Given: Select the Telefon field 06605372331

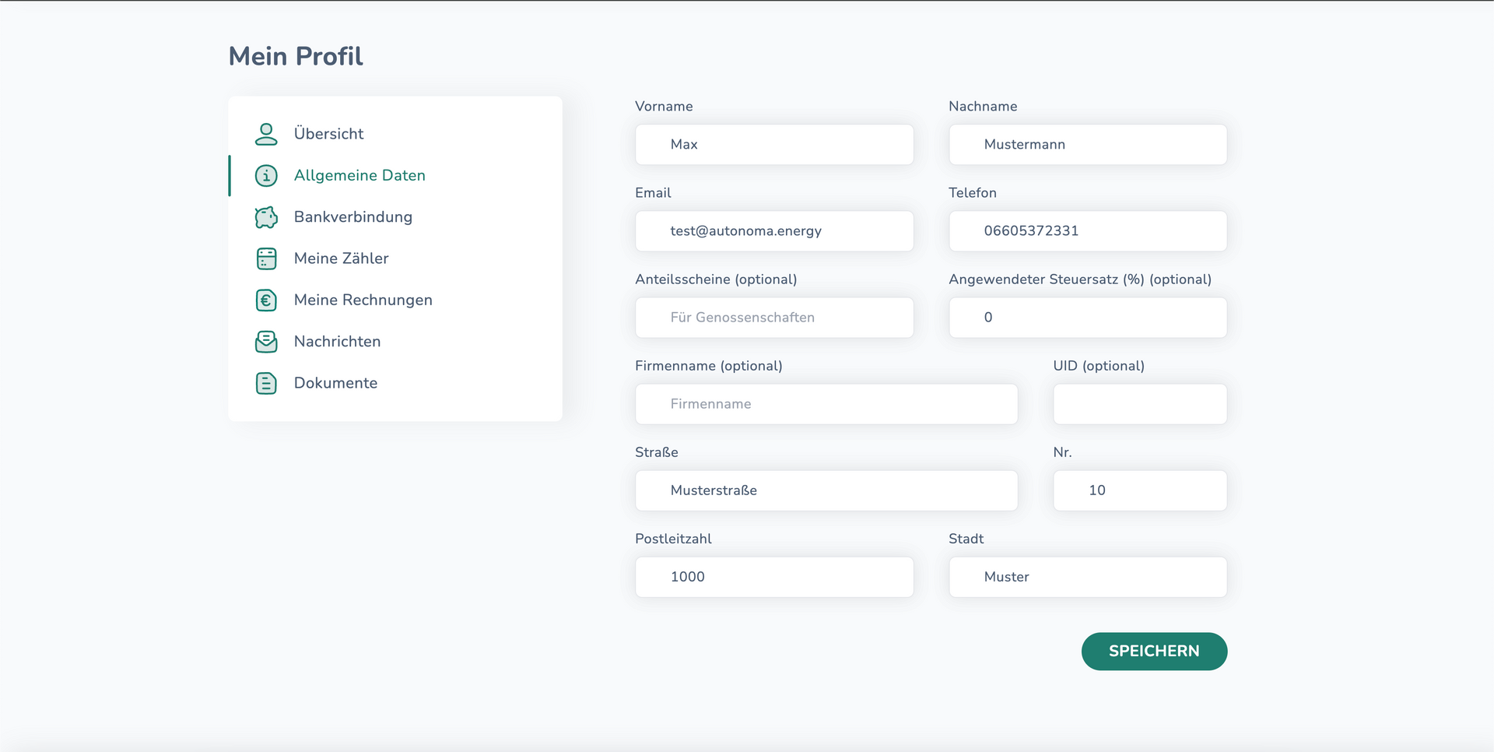Looking at the screenshot, I should point(1088,230).
